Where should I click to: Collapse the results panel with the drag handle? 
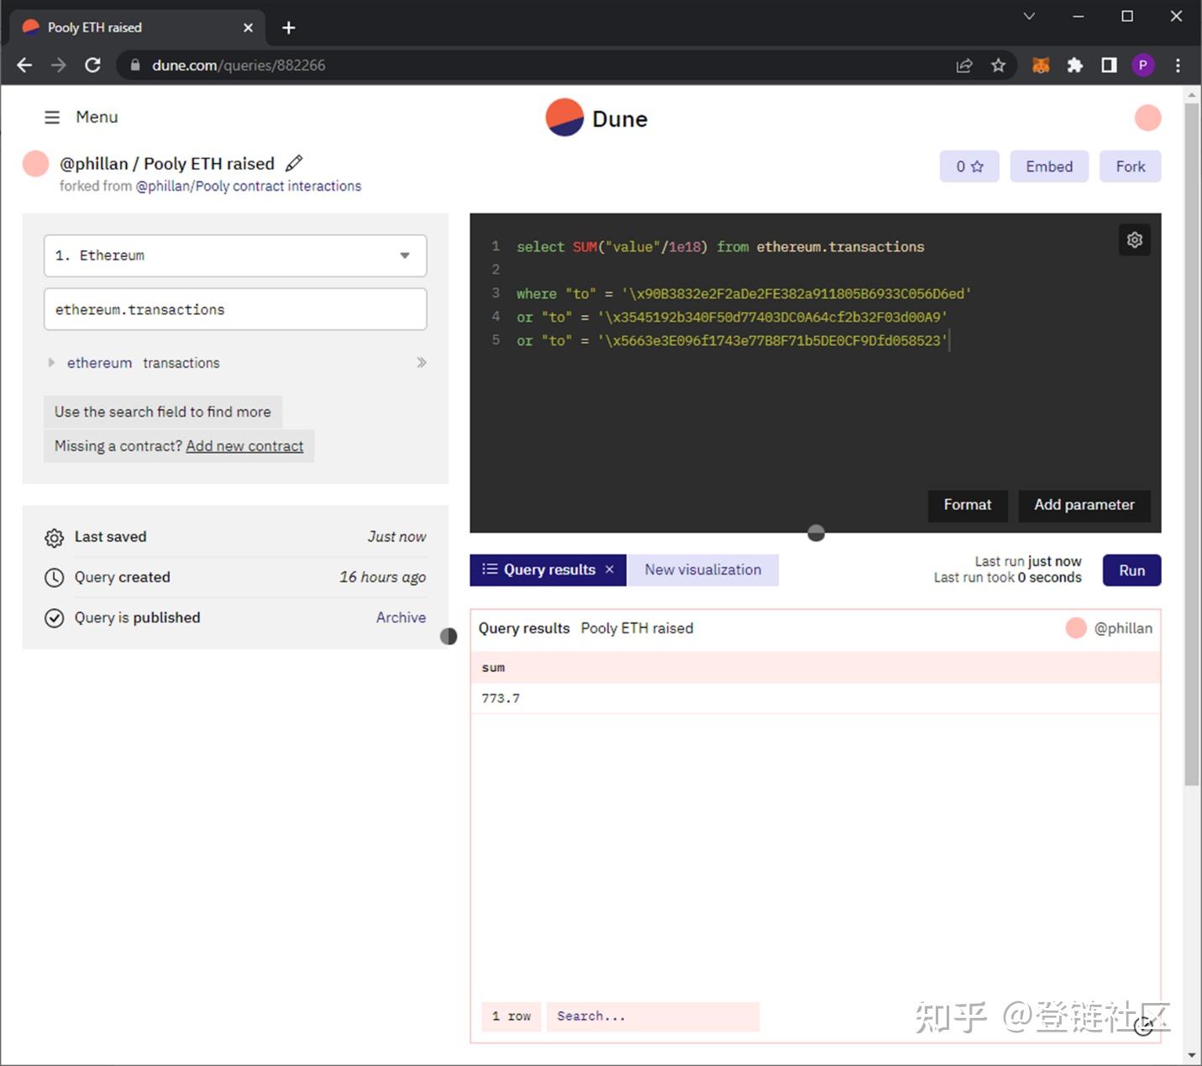815,533
